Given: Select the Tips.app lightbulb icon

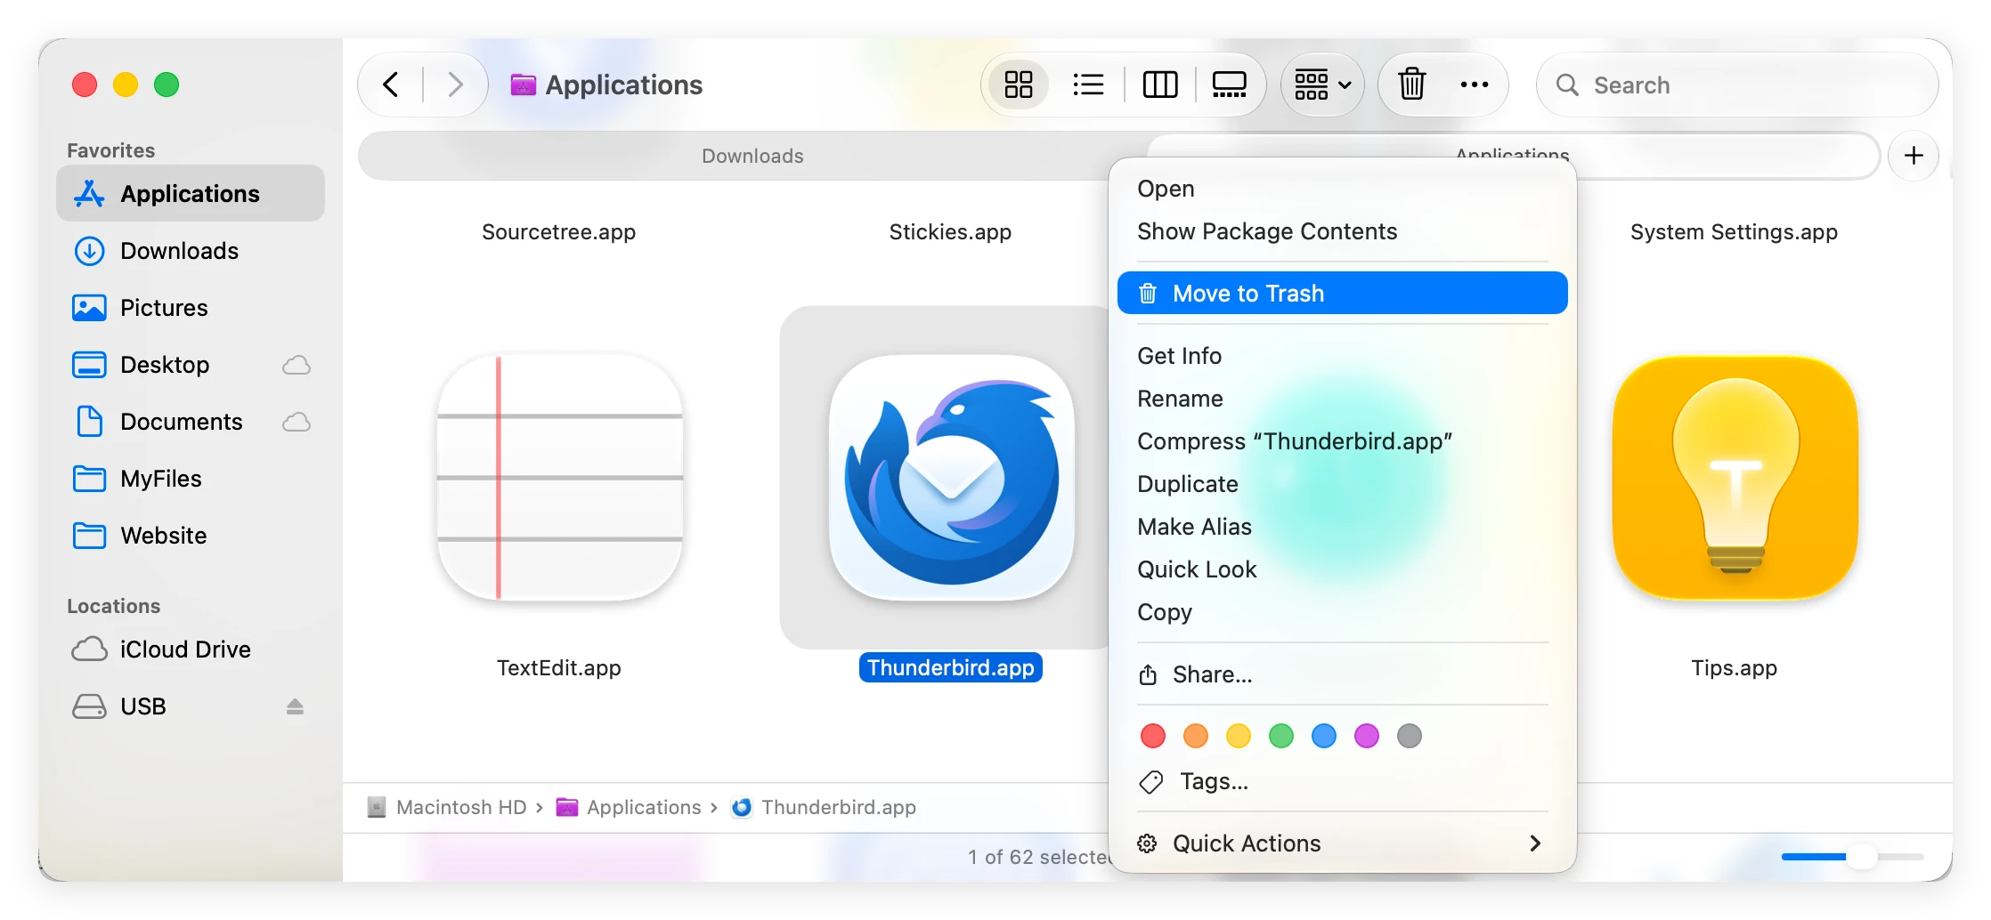Looking at the screenshot, I should 1735,478.
